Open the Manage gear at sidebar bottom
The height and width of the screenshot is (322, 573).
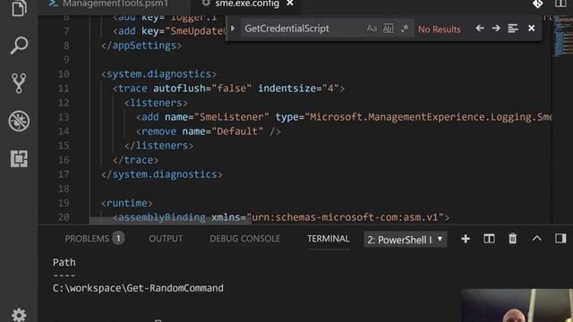(x=19, y=315)
